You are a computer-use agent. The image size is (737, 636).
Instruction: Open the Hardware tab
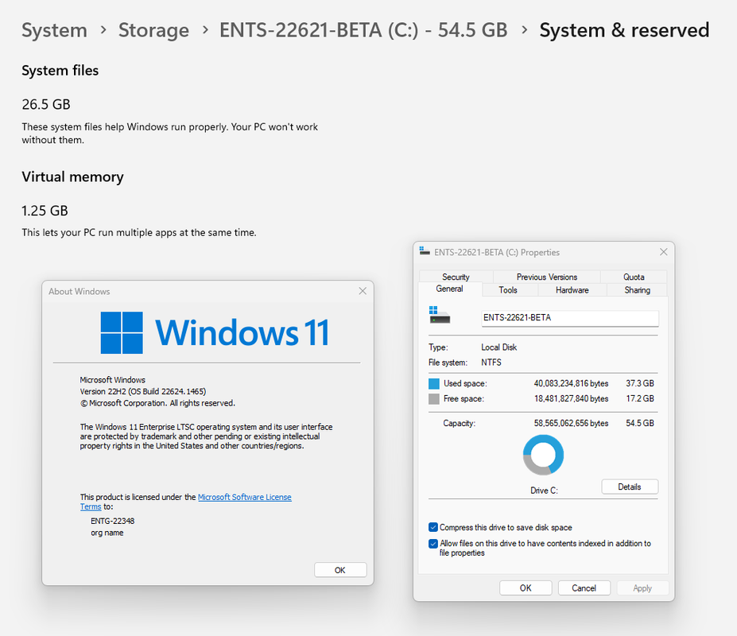pyautogui.click(x=572, y=290)
